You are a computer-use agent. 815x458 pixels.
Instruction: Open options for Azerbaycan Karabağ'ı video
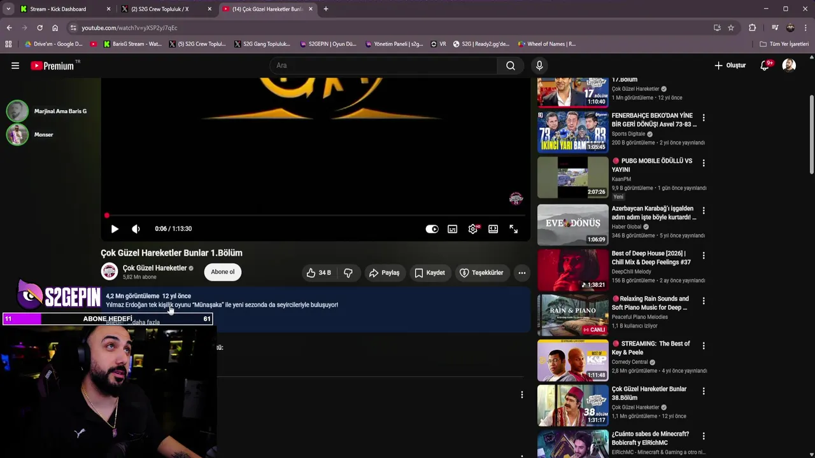[704, 211]
